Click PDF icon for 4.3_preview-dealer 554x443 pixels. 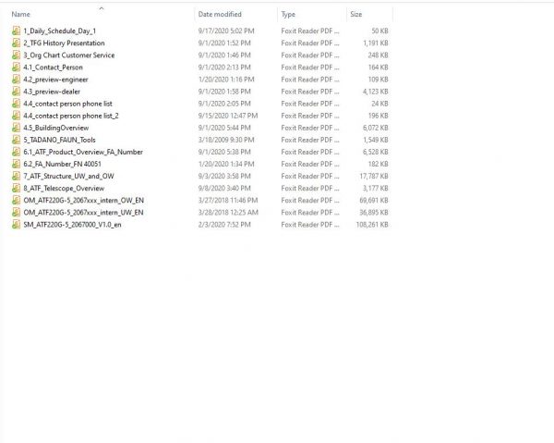coord(16,92)
